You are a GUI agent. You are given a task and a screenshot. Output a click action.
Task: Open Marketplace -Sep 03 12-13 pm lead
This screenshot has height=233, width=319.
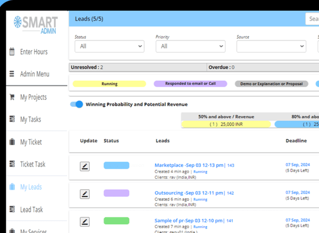pyautogui.click(x=189, y=165)
